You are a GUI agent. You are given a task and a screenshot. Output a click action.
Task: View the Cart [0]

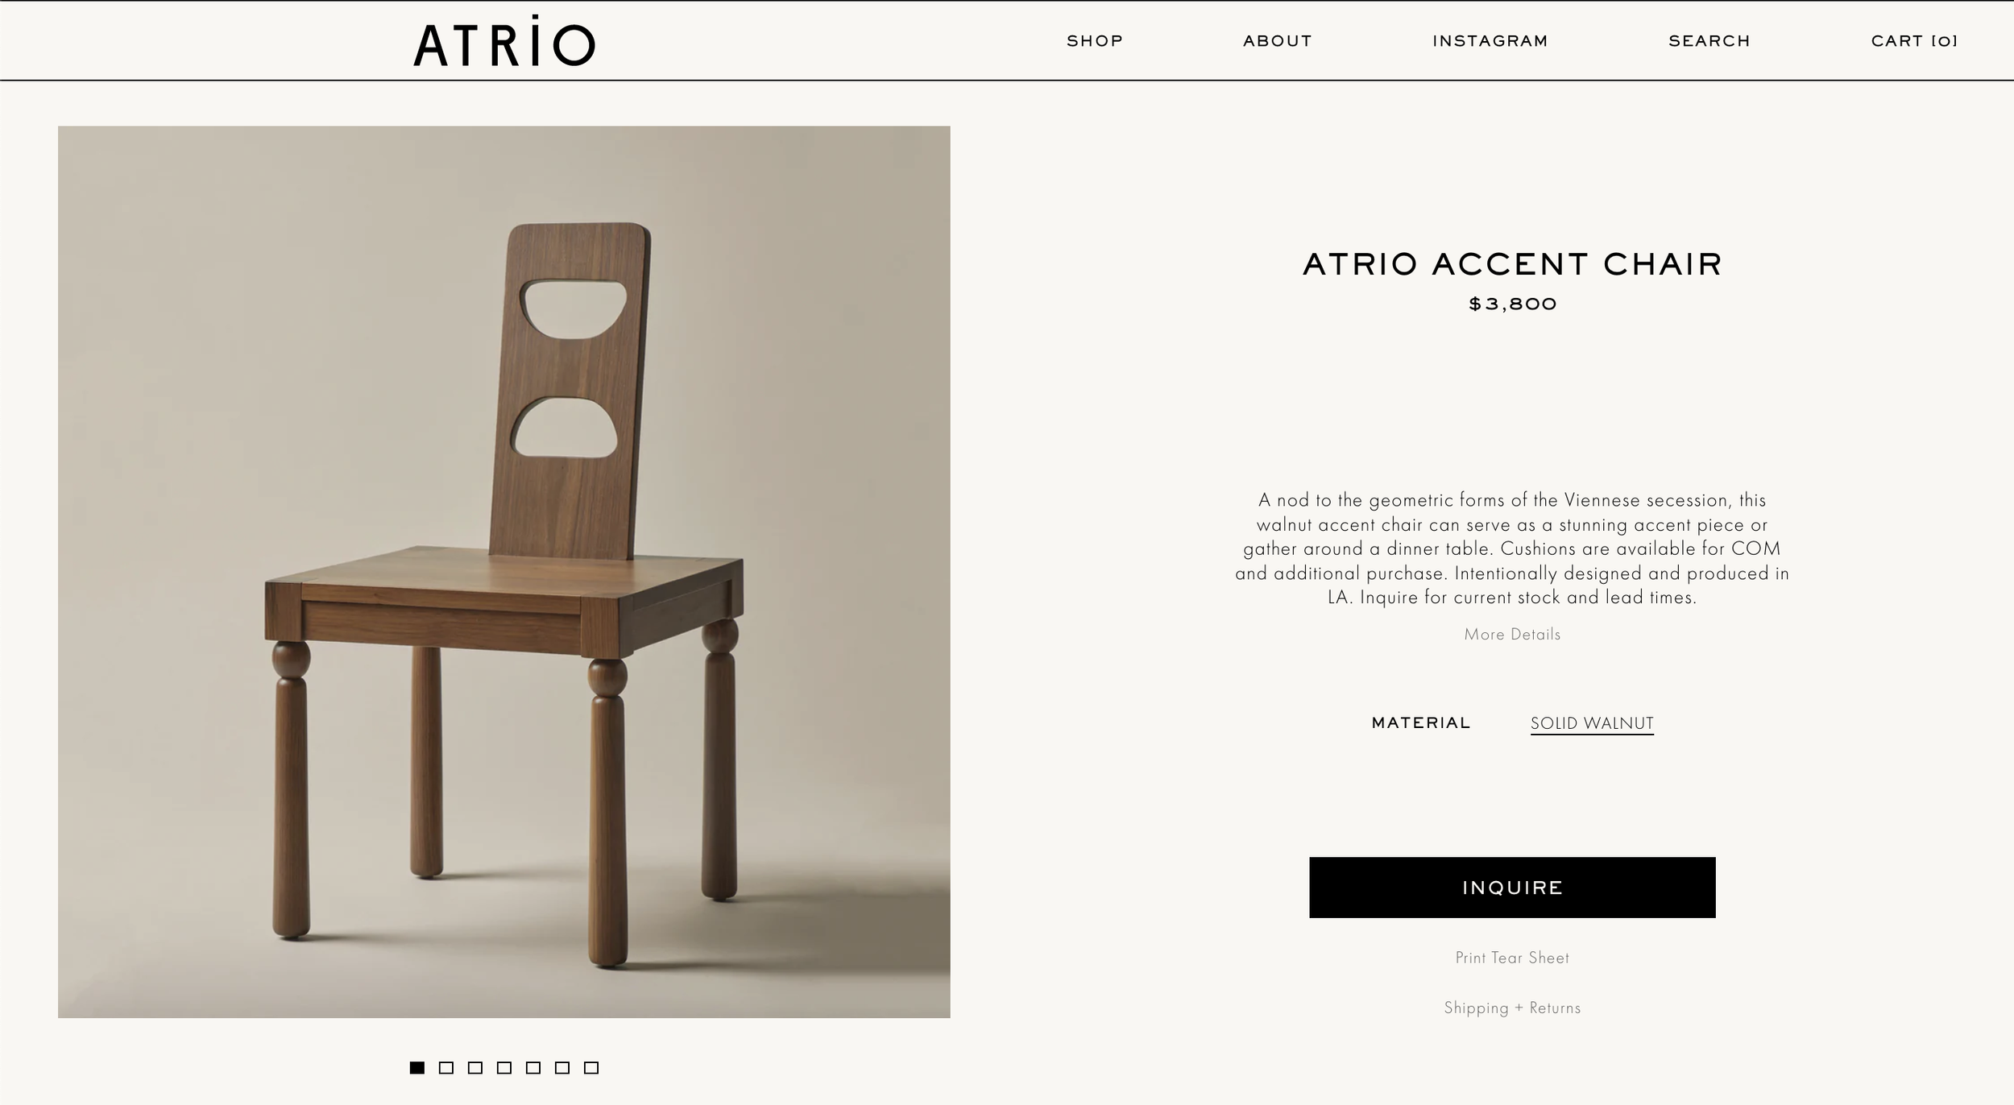1914,41
